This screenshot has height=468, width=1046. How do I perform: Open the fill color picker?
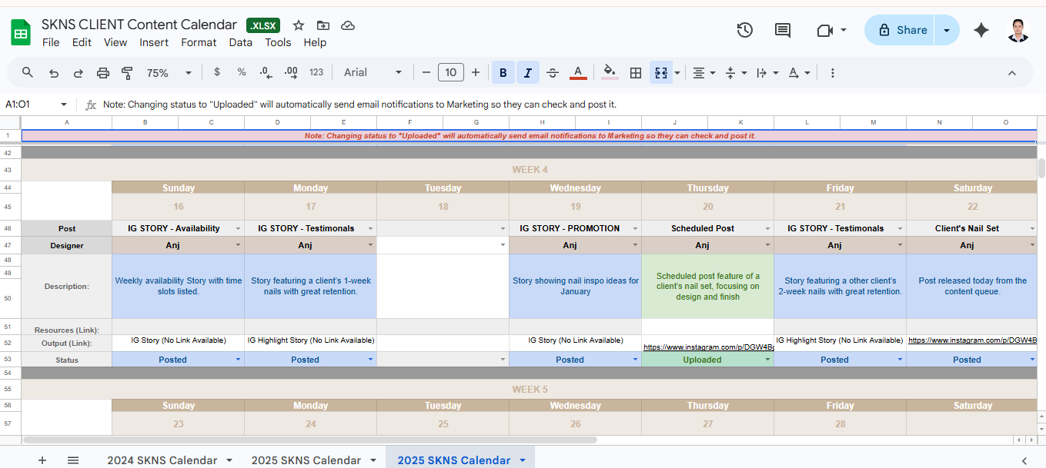[610, 72]
